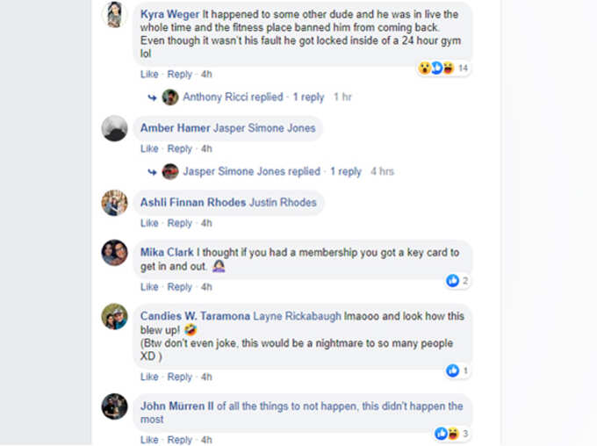597x446 pixels.
Task: Click the reply arrow icon next to Anthony Ricci
Action: pos(152,97)
